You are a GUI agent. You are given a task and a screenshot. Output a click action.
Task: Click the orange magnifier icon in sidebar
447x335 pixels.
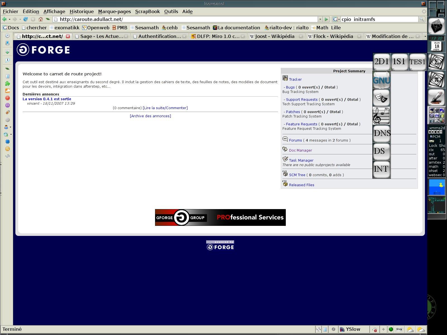pos(8,149)
